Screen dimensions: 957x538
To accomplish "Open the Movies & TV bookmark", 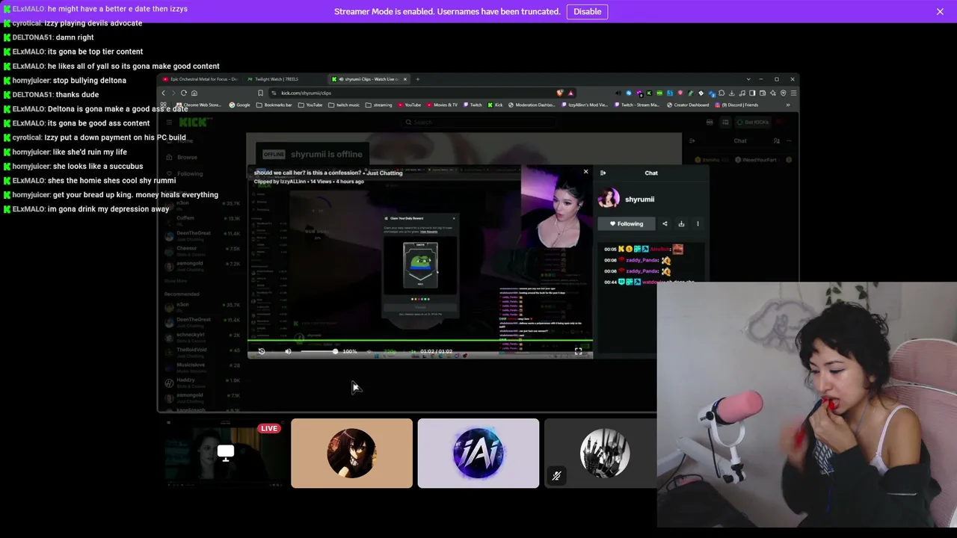I will click(442, 105).
